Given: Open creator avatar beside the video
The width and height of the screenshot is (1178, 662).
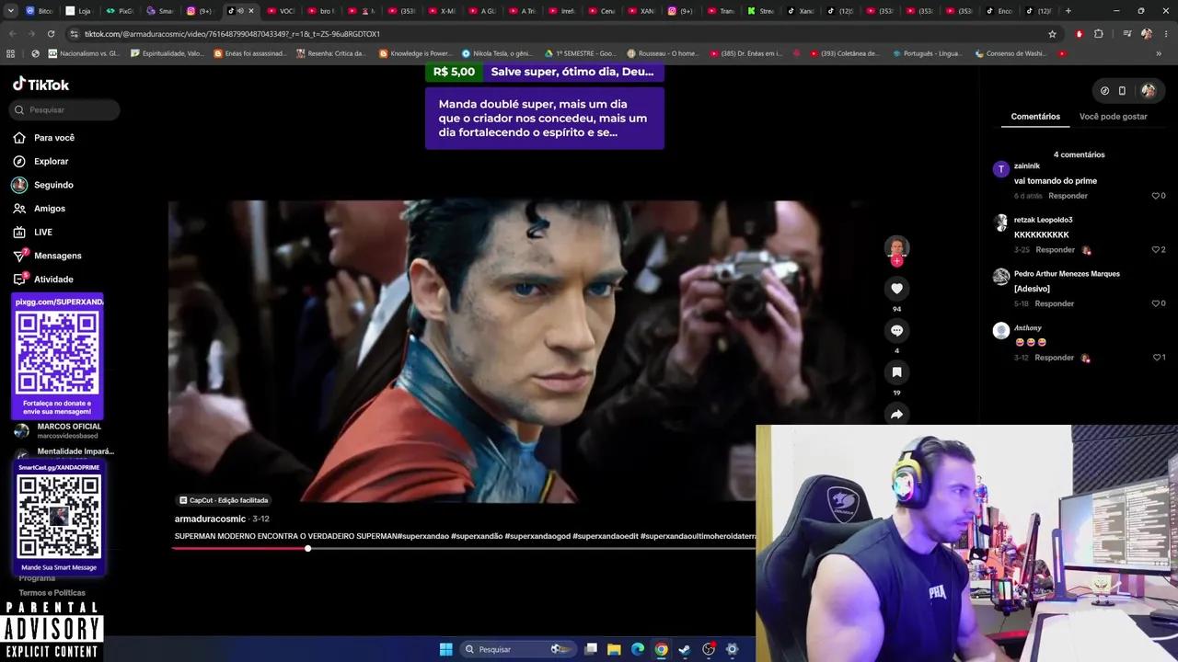Looking at the screenshot, I should 896,247.
